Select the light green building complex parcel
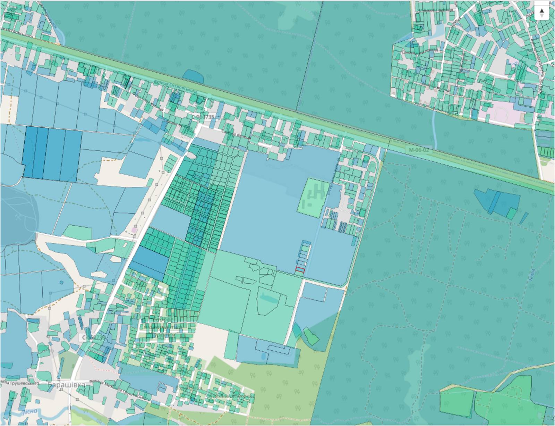This screenshot has height=426, width=555. [313, 198]
